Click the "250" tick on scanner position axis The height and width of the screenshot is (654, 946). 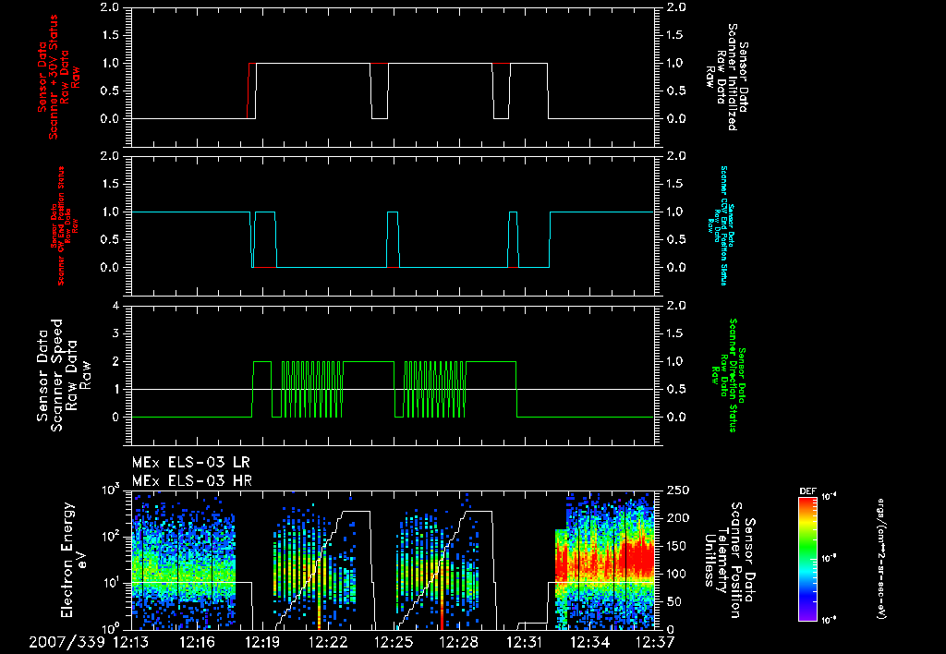click(x=676, y=490)
